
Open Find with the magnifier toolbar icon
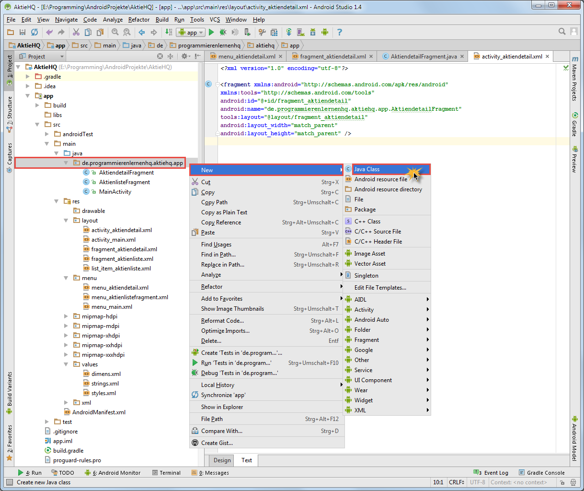[115, 32]
